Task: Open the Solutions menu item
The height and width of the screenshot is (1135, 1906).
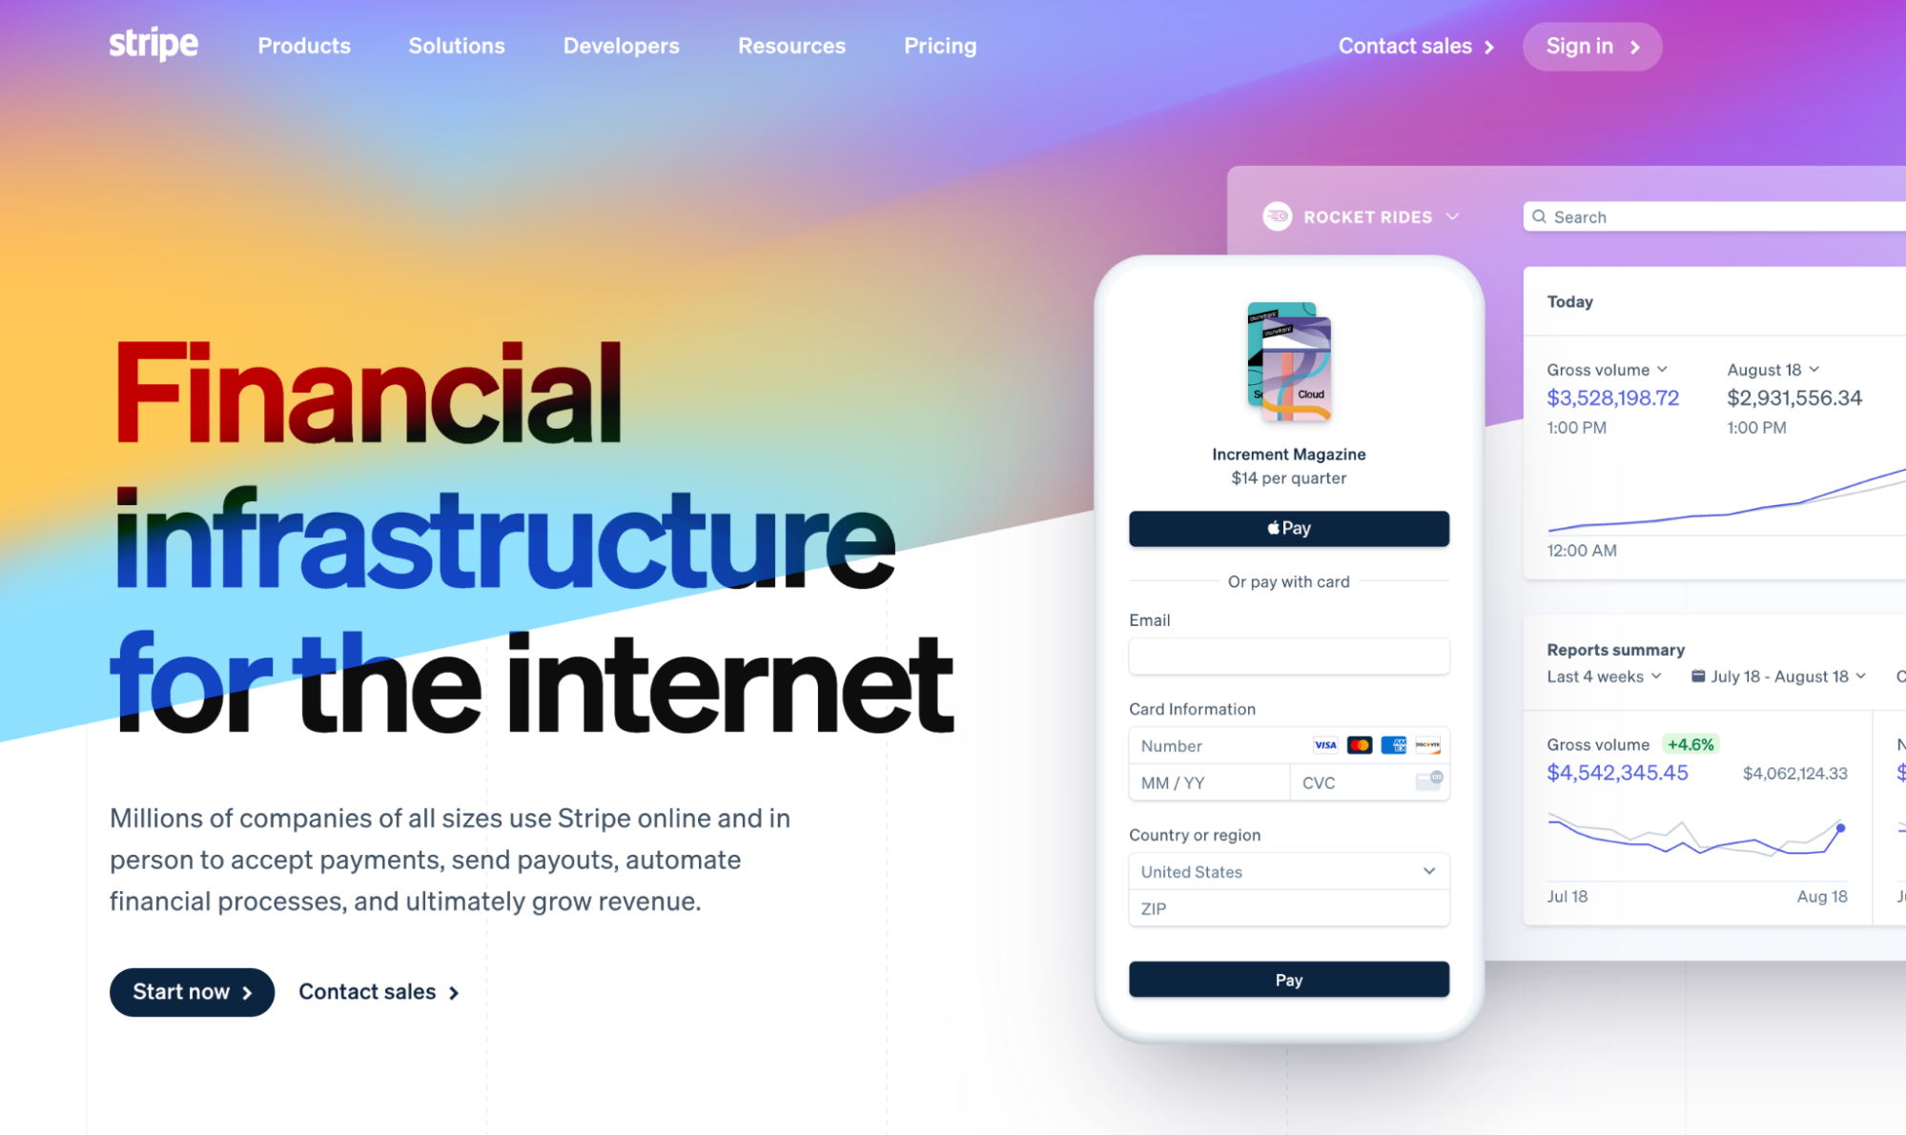Action: [x=459, y=45]
